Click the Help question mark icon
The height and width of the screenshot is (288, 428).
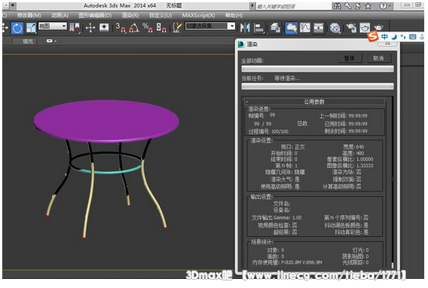point(383,6)
